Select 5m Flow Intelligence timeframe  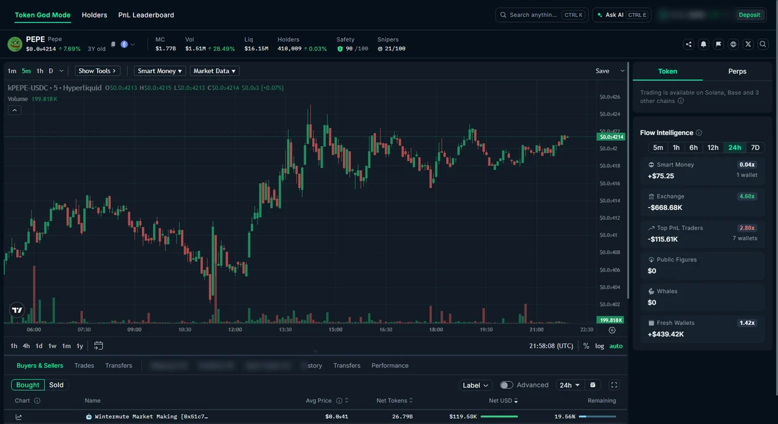(x=658, y=148)
